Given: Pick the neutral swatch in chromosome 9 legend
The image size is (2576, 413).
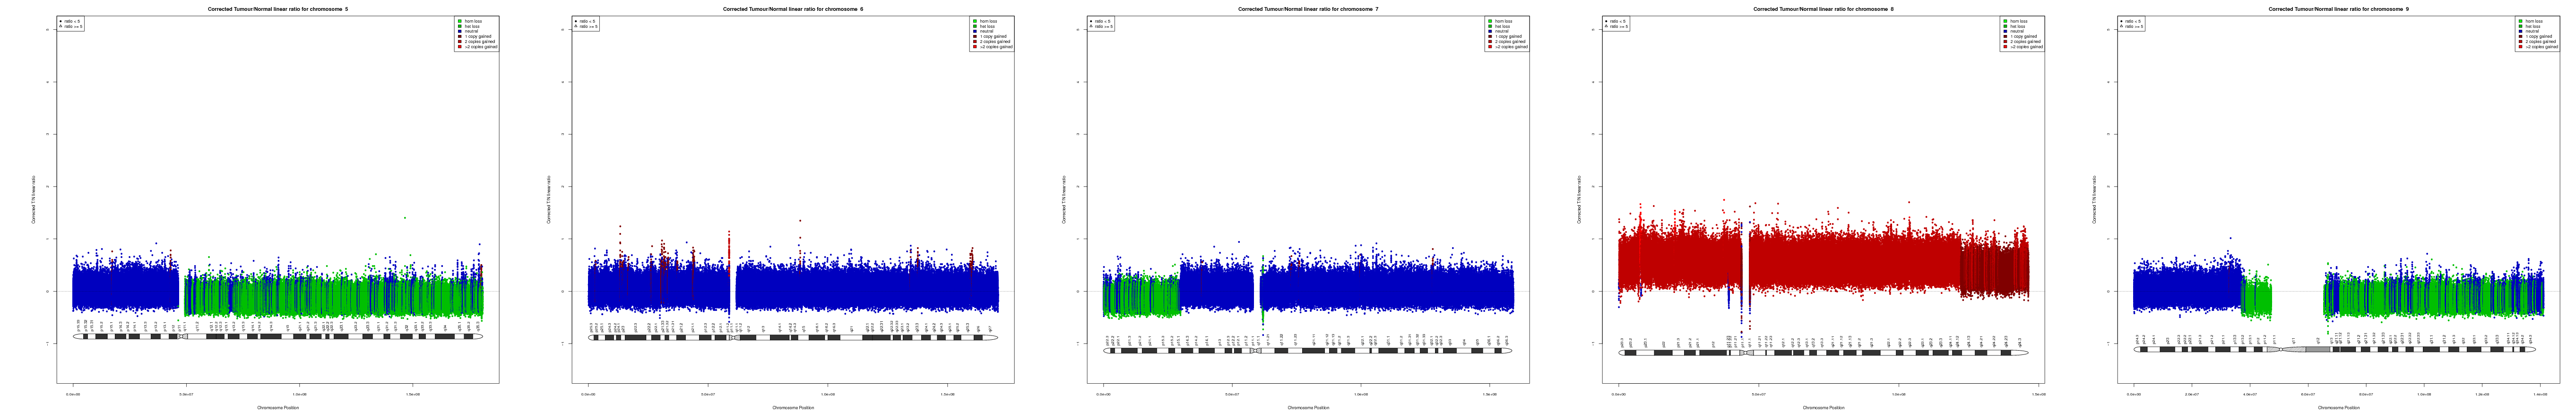Looking at the screenshot, I should coord(2520,31).
